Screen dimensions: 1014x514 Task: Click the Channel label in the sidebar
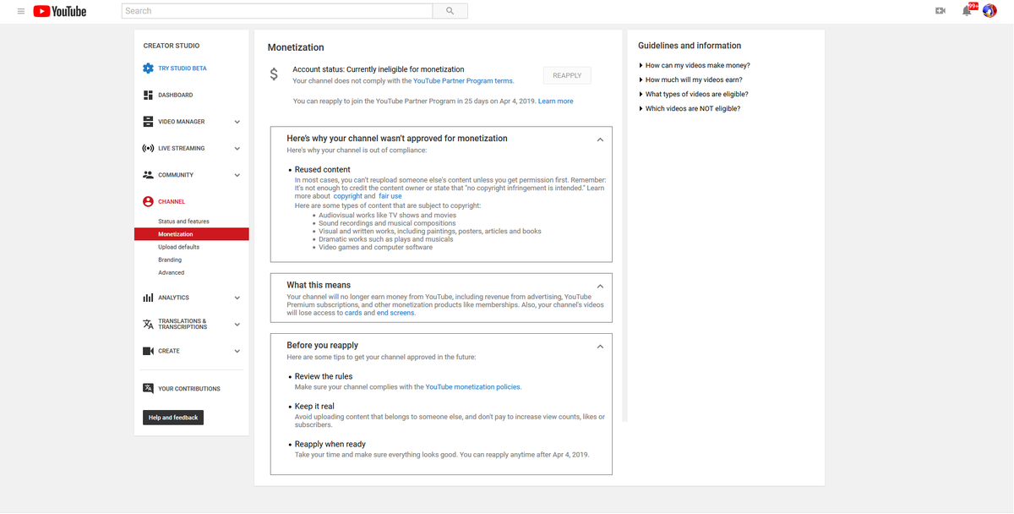coord(172,201)
